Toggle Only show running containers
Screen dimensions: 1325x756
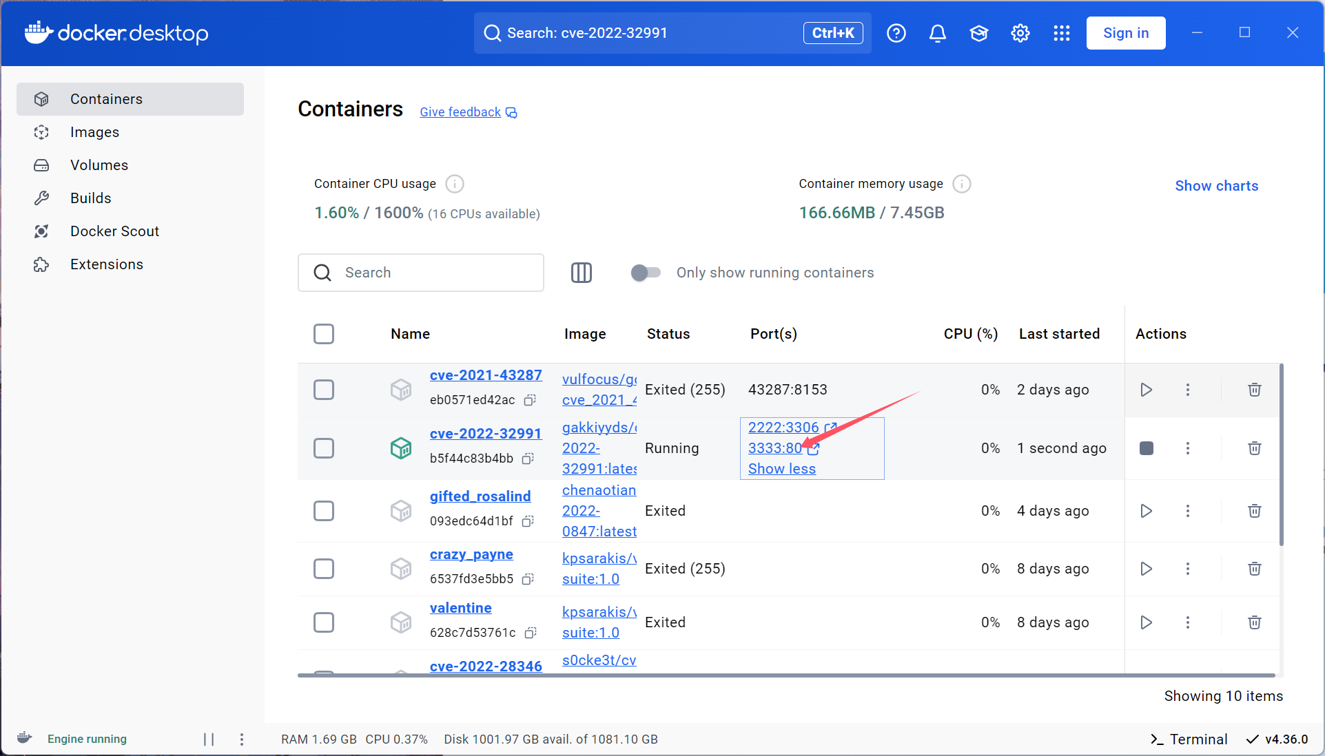click(x=646, y=273)
